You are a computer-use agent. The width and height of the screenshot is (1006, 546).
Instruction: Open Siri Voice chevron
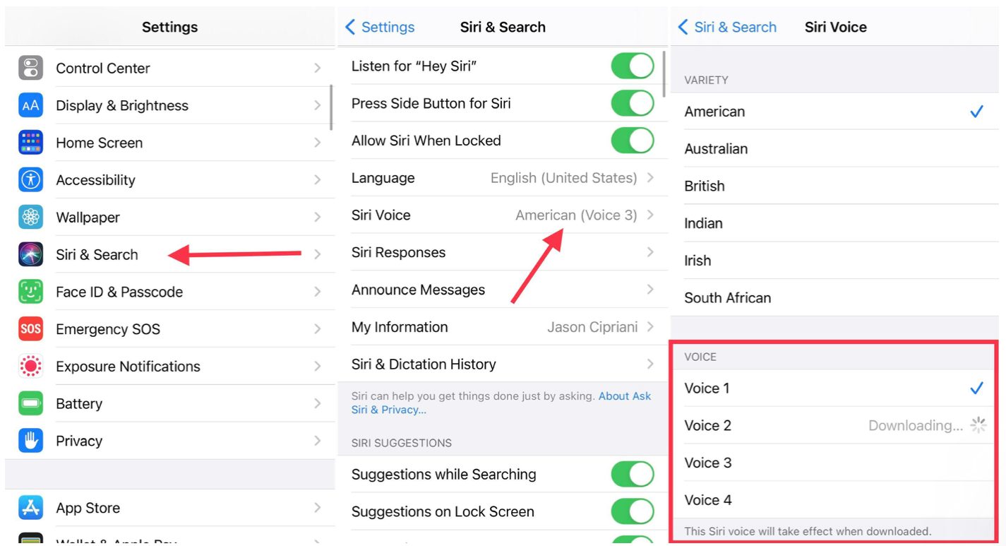650,215
